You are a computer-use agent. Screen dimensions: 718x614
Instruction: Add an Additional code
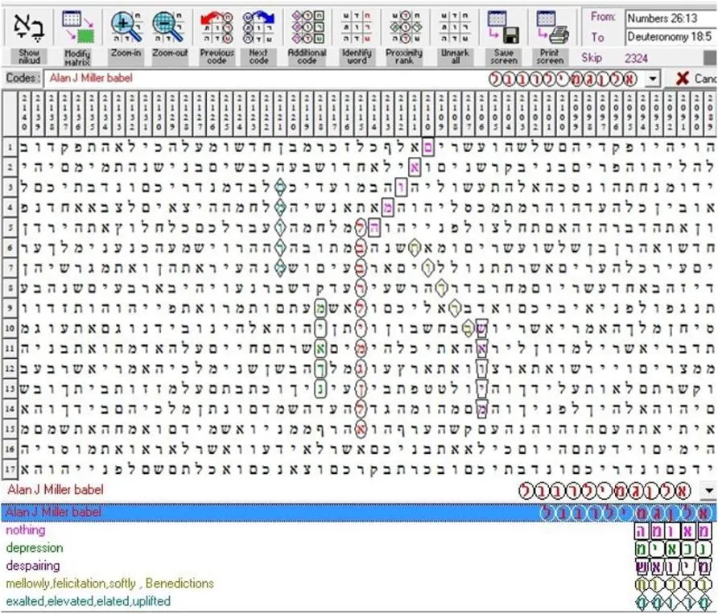click(307, 39)
